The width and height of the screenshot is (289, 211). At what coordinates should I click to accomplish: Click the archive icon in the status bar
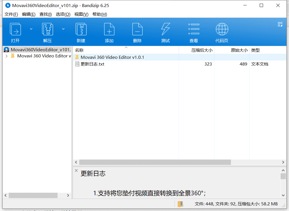pyautogui.click(x=180, y=204)
